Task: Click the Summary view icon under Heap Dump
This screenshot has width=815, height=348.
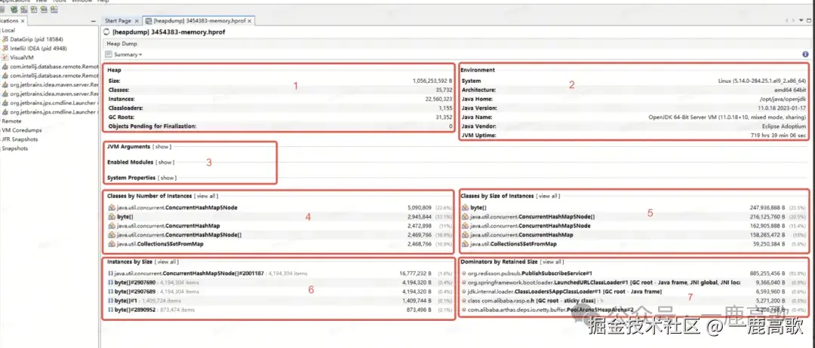Action: [109, 54]
